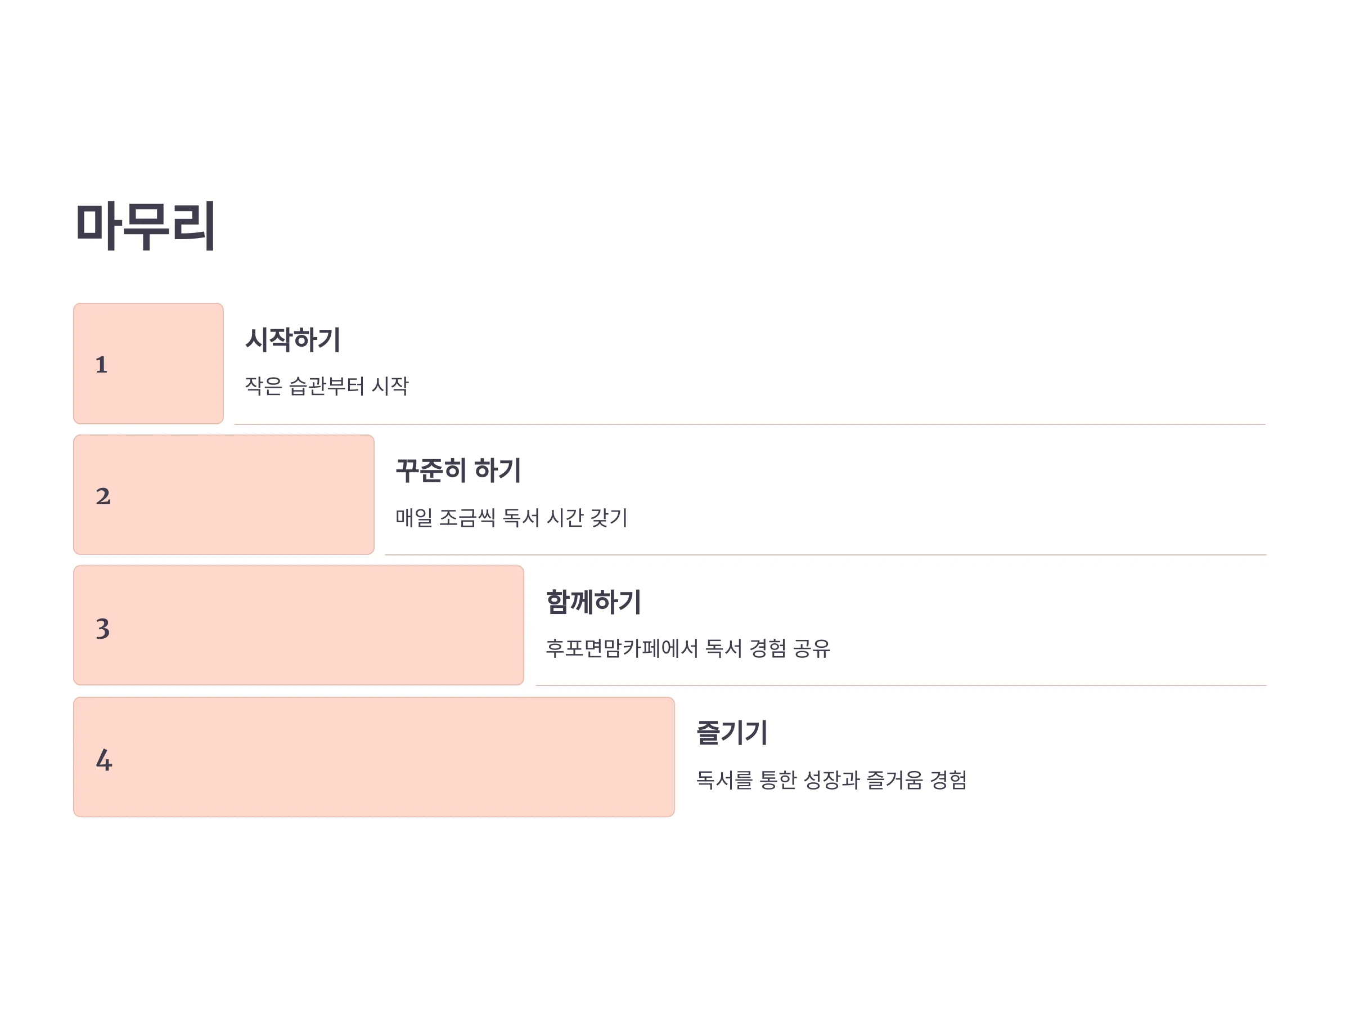Select the pink box numbered 2
Image resolution: width=1350 pixels, height=1013 pixels.
tap(223, 495)
